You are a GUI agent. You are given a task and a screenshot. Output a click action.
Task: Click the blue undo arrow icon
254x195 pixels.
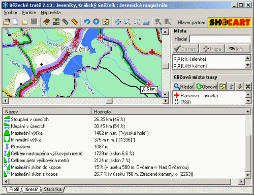pos(87,22)
